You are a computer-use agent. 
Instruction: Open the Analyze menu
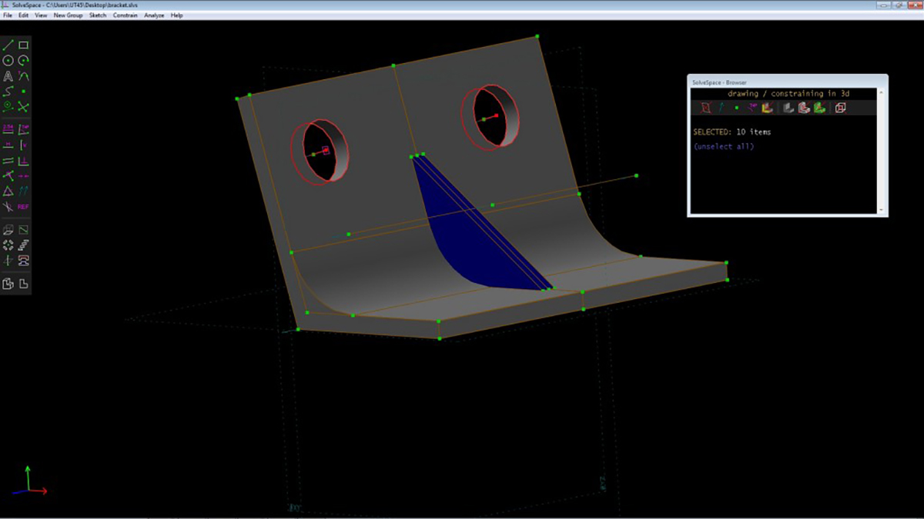click(154, 15)
